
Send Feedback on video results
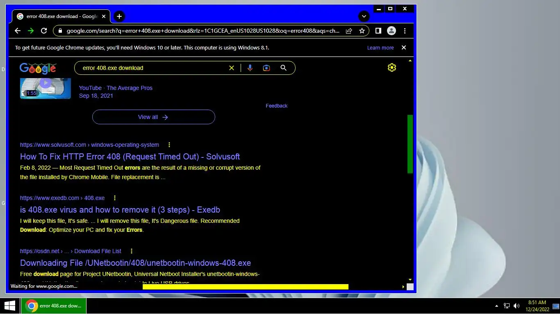click(276, 106)
